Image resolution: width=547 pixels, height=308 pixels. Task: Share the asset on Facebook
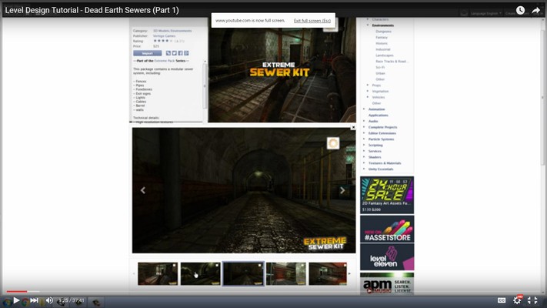[180, 53]
